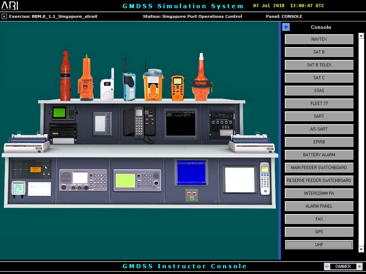This screenshot has height=274, width=366.
Task: Select the white handheld radio showing 07
Action: pyautogui.click(x=107, y=86)
